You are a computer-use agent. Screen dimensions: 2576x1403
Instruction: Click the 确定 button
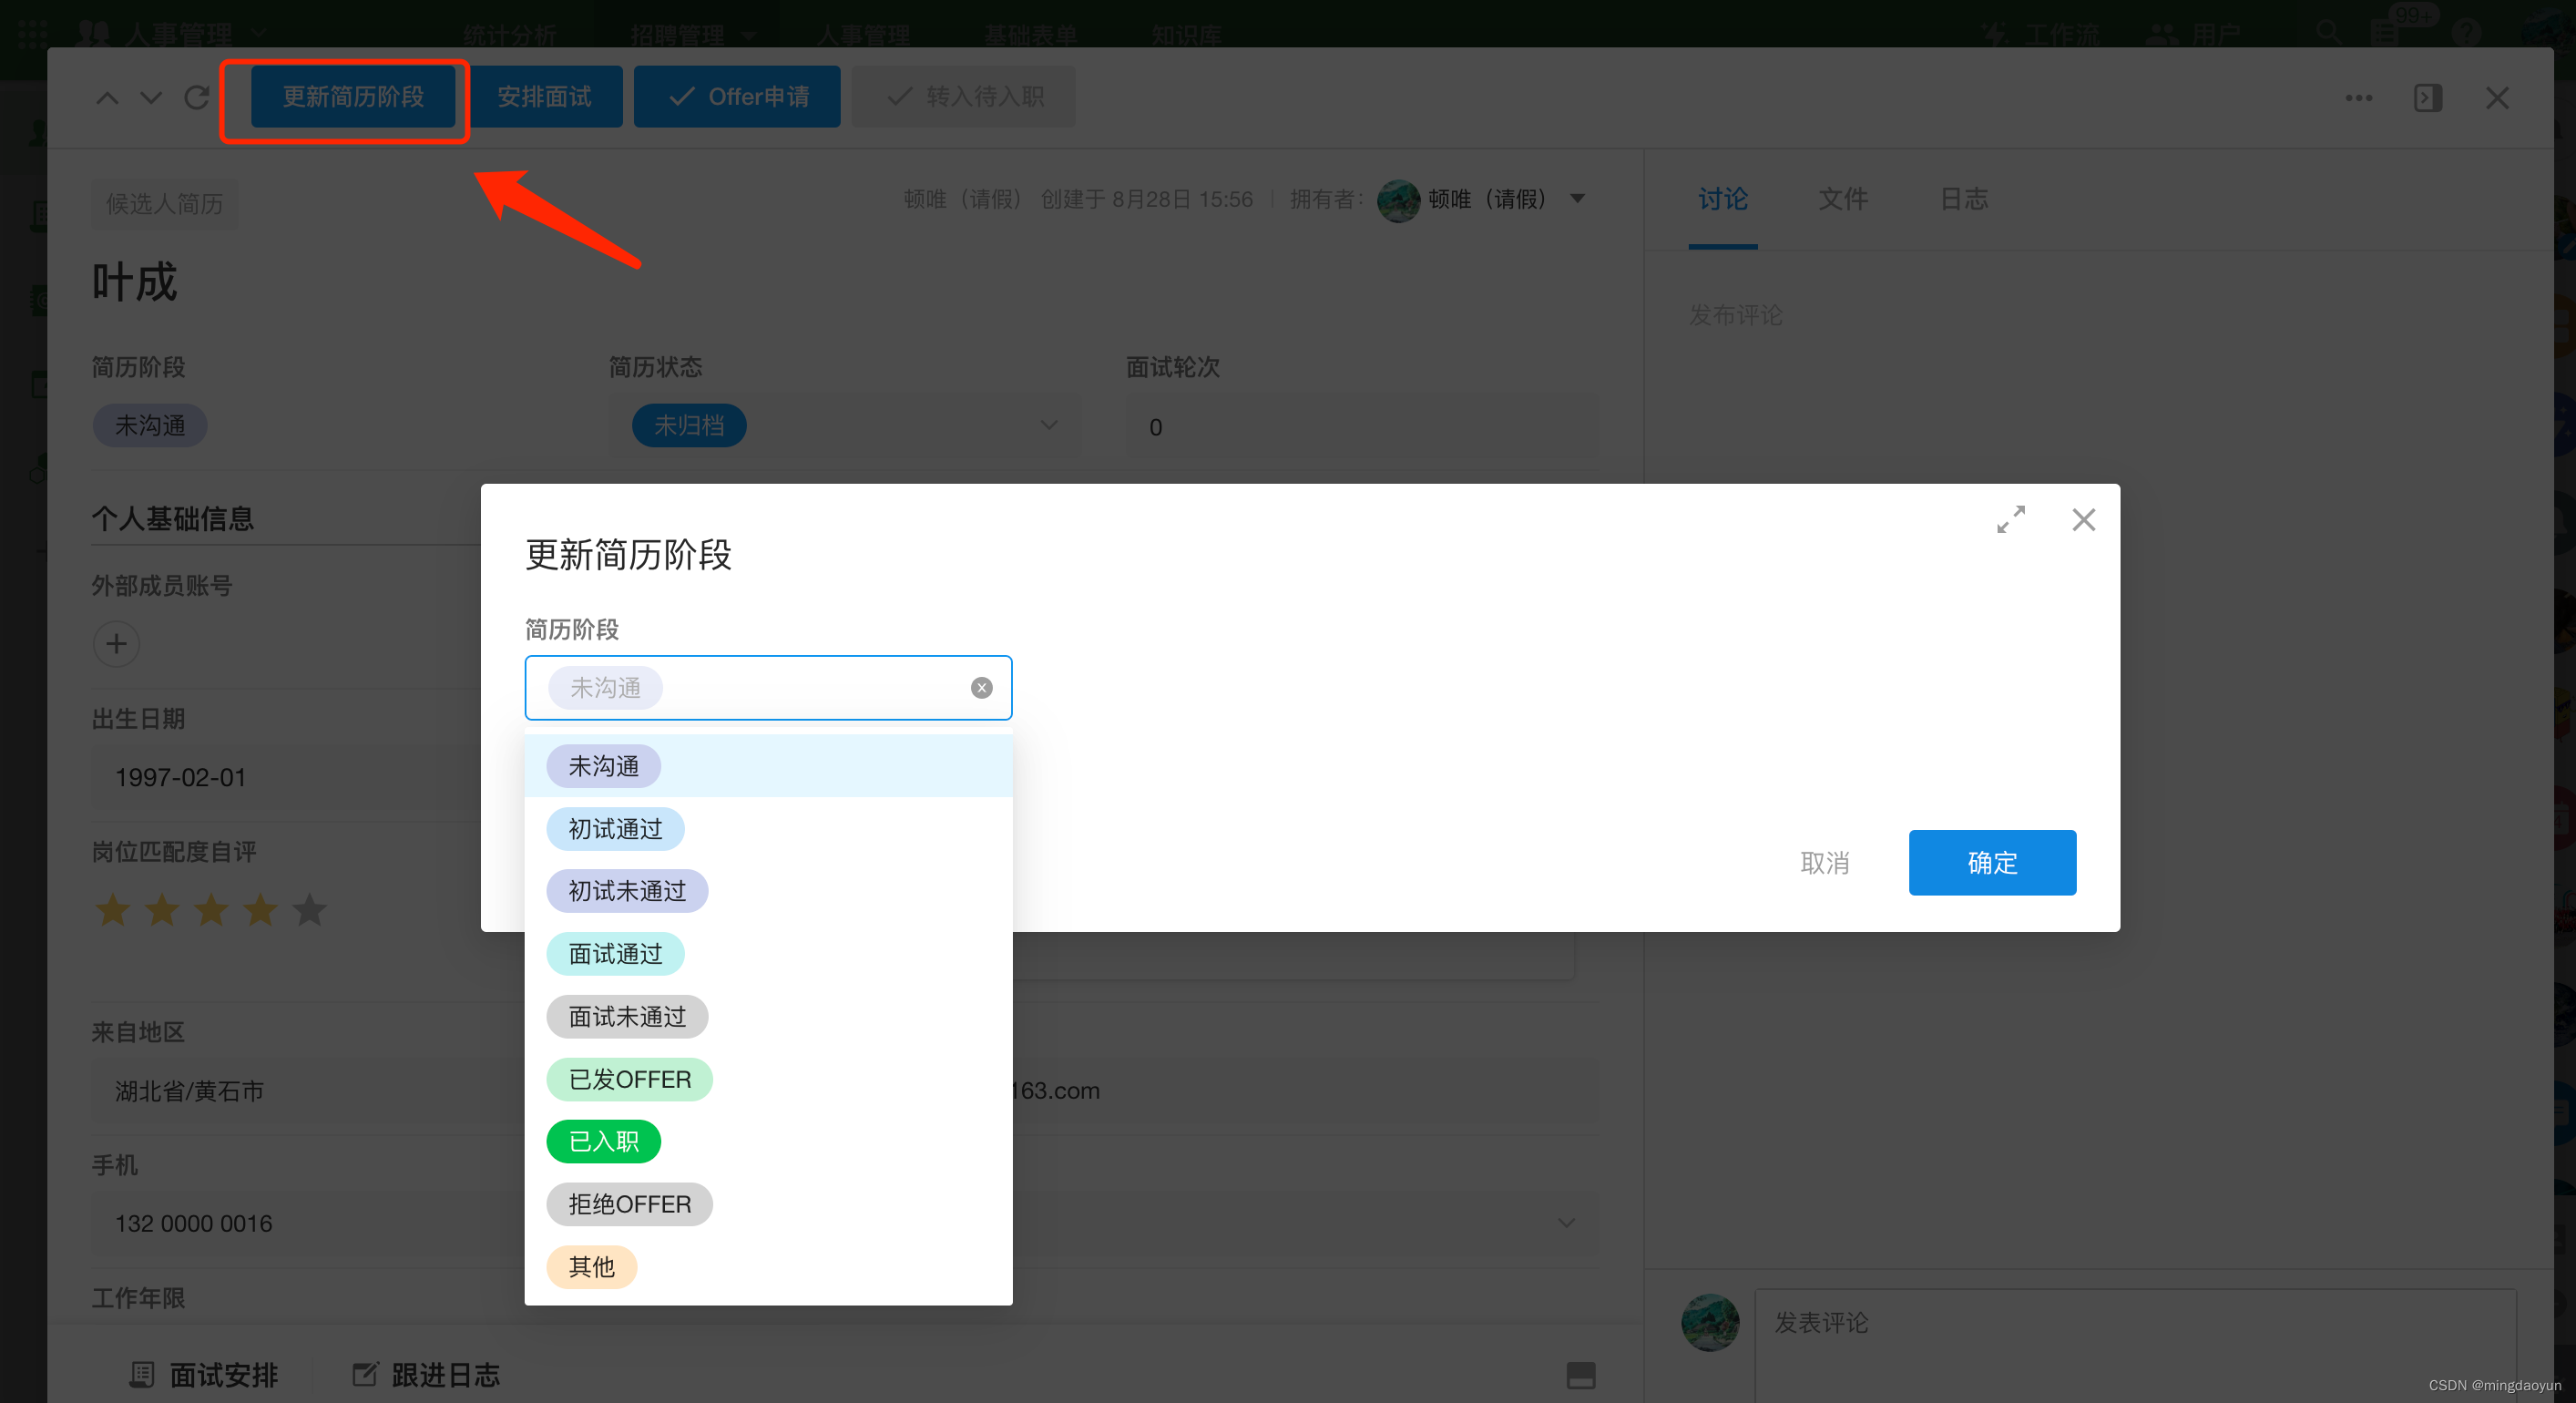click(1991, 862)
